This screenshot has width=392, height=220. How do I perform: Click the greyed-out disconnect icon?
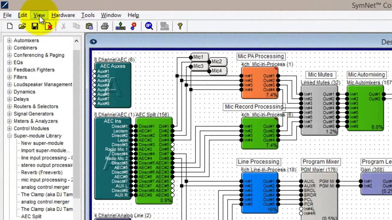164,26
